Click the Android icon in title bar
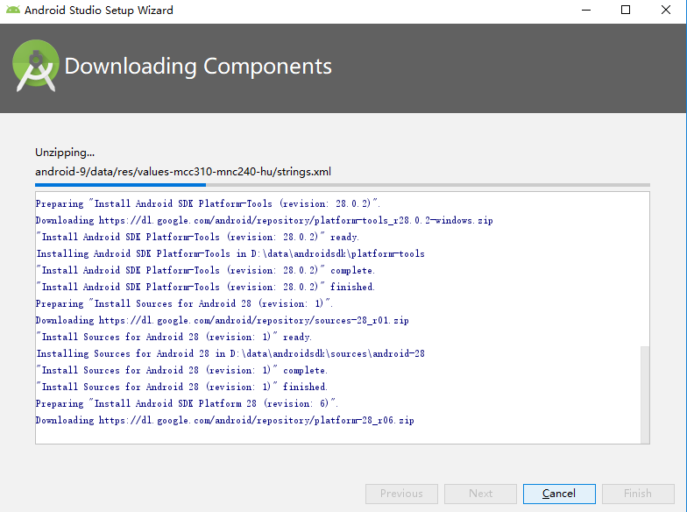Image resolution: width=687 pixels, height=512 pixels. click(12, 10)
